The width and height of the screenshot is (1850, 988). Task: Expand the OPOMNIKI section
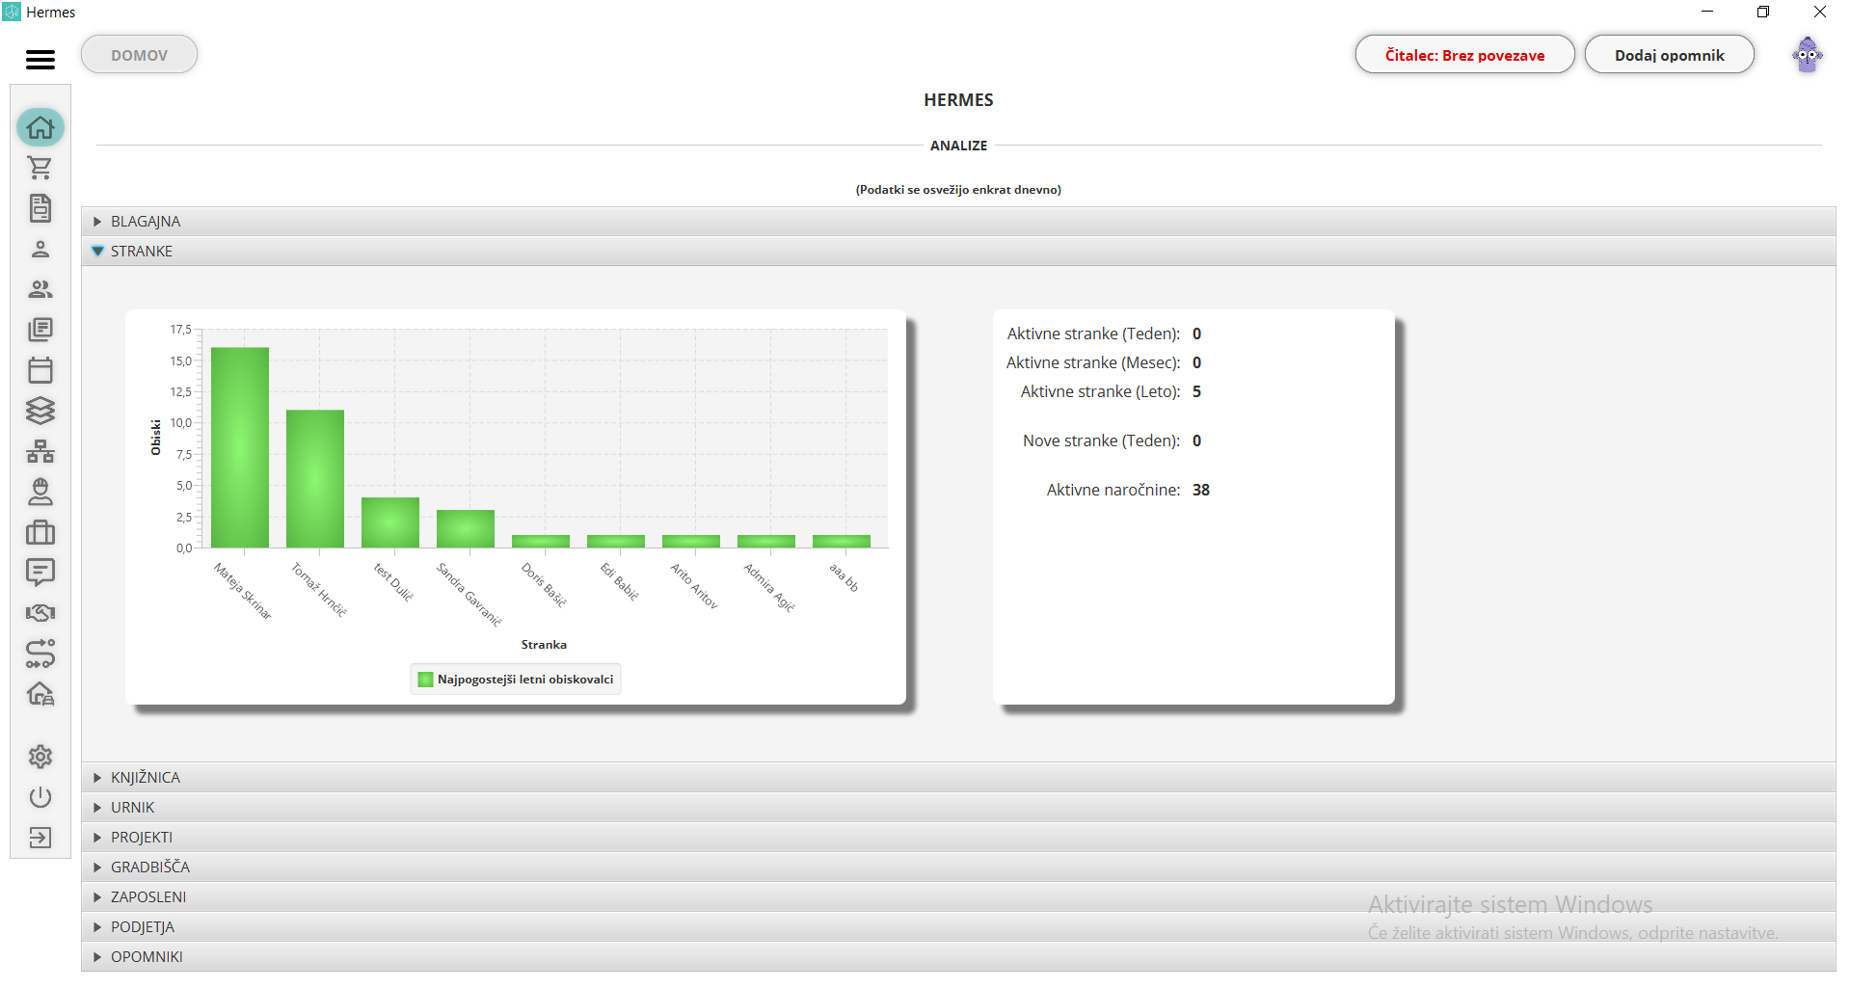point(958,956)
